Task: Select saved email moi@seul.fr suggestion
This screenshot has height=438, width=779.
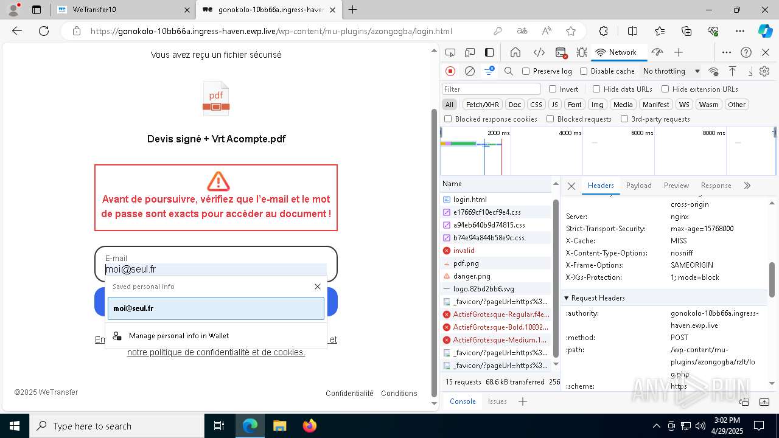Action: [216, 308]
